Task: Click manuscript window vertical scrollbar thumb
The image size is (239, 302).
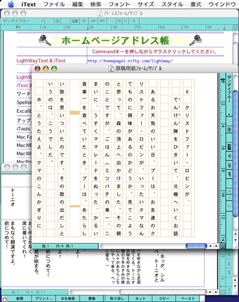Action: point(236,154)
